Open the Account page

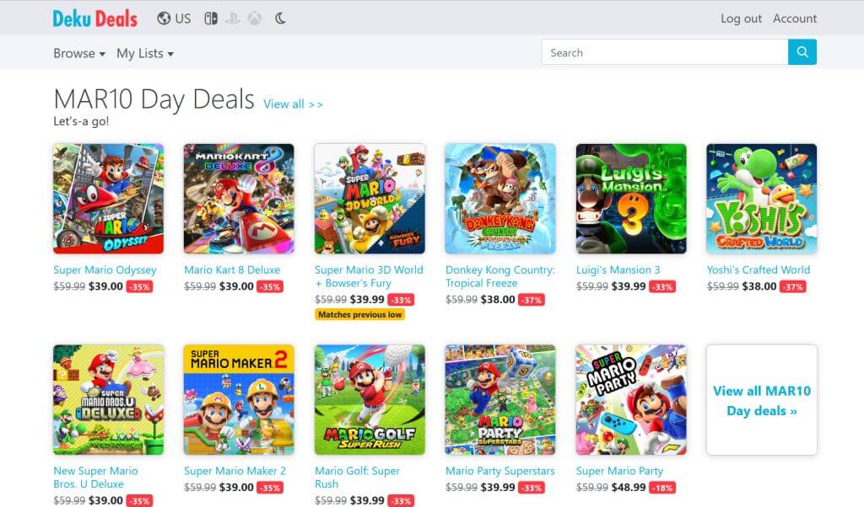[x=795, y=18]
